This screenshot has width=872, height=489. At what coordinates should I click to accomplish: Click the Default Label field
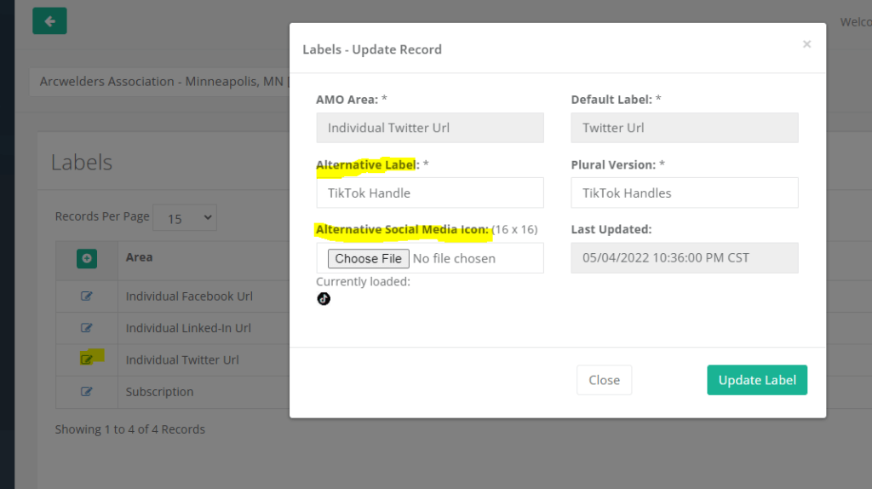(684, 128)
